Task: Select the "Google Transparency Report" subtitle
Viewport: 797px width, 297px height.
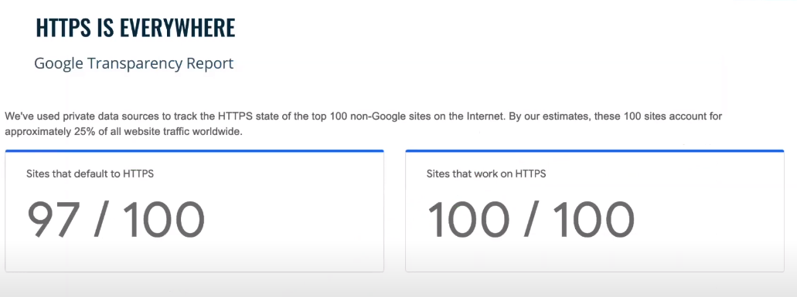Action: 134,64
